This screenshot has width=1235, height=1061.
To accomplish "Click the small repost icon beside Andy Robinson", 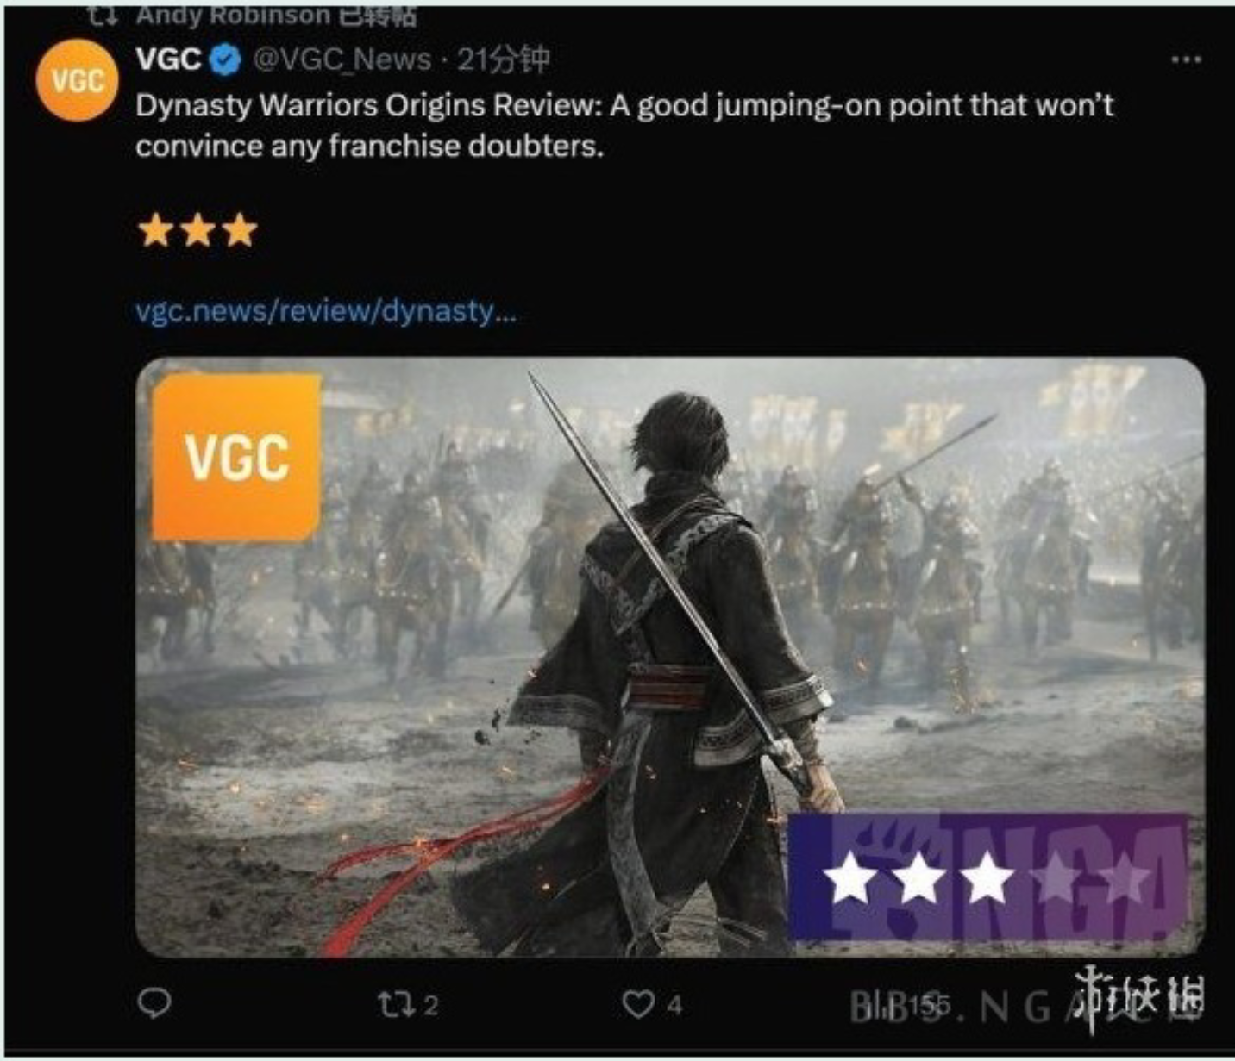I will pyautogui.click(x=103, y=15).
